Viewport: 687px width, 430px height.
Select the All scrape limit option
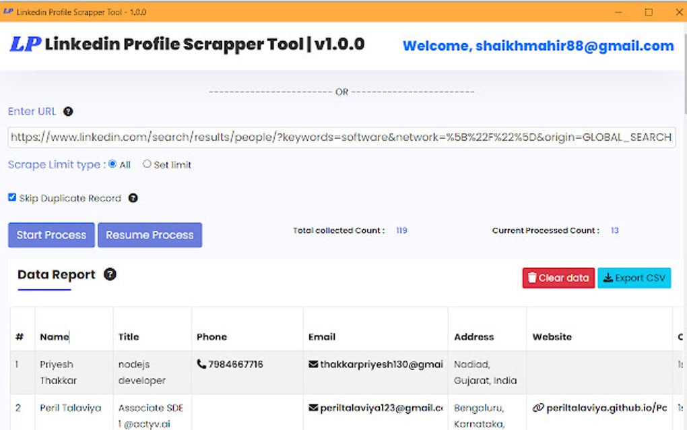tap(112, 164)
